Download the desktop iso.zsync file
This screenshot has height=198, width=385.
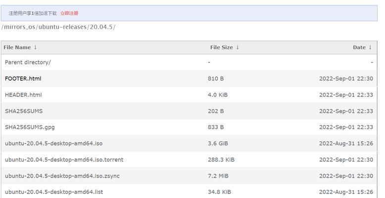click(x=62, y=176)
